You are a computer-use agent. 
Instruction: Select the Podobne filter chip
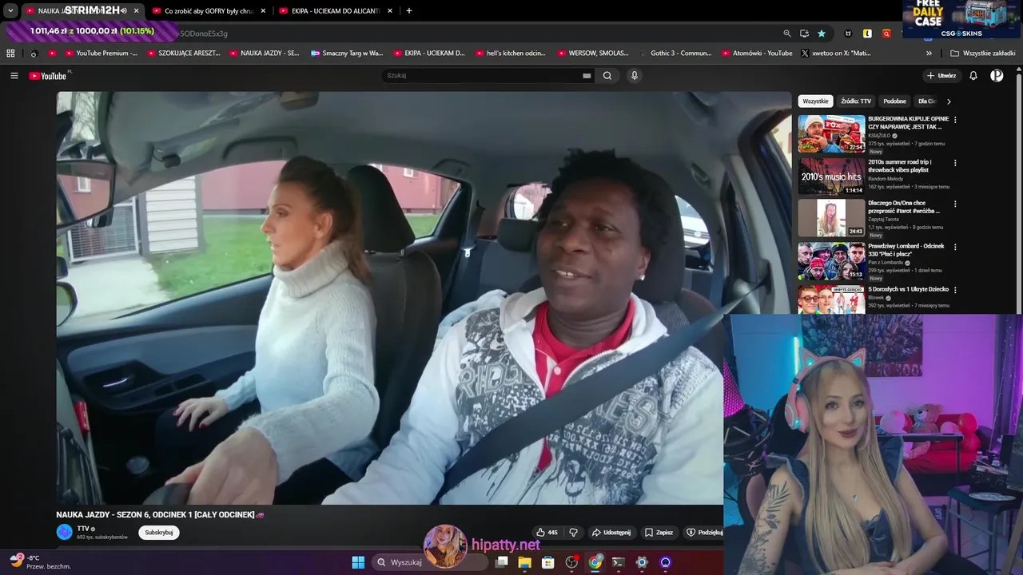894,101
